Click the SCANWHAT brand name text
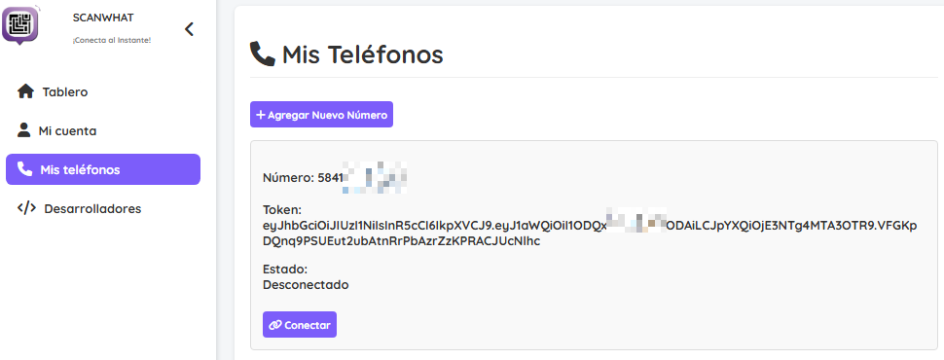 103,18
